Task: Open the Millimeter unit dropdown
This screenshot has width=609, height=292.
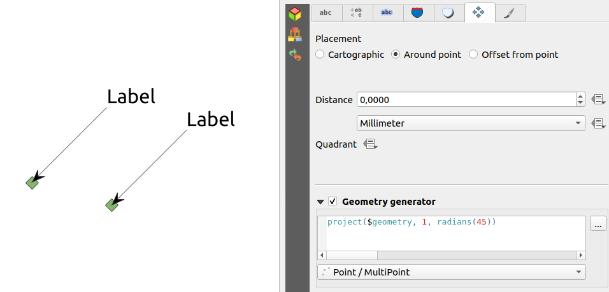Action: 470,123
